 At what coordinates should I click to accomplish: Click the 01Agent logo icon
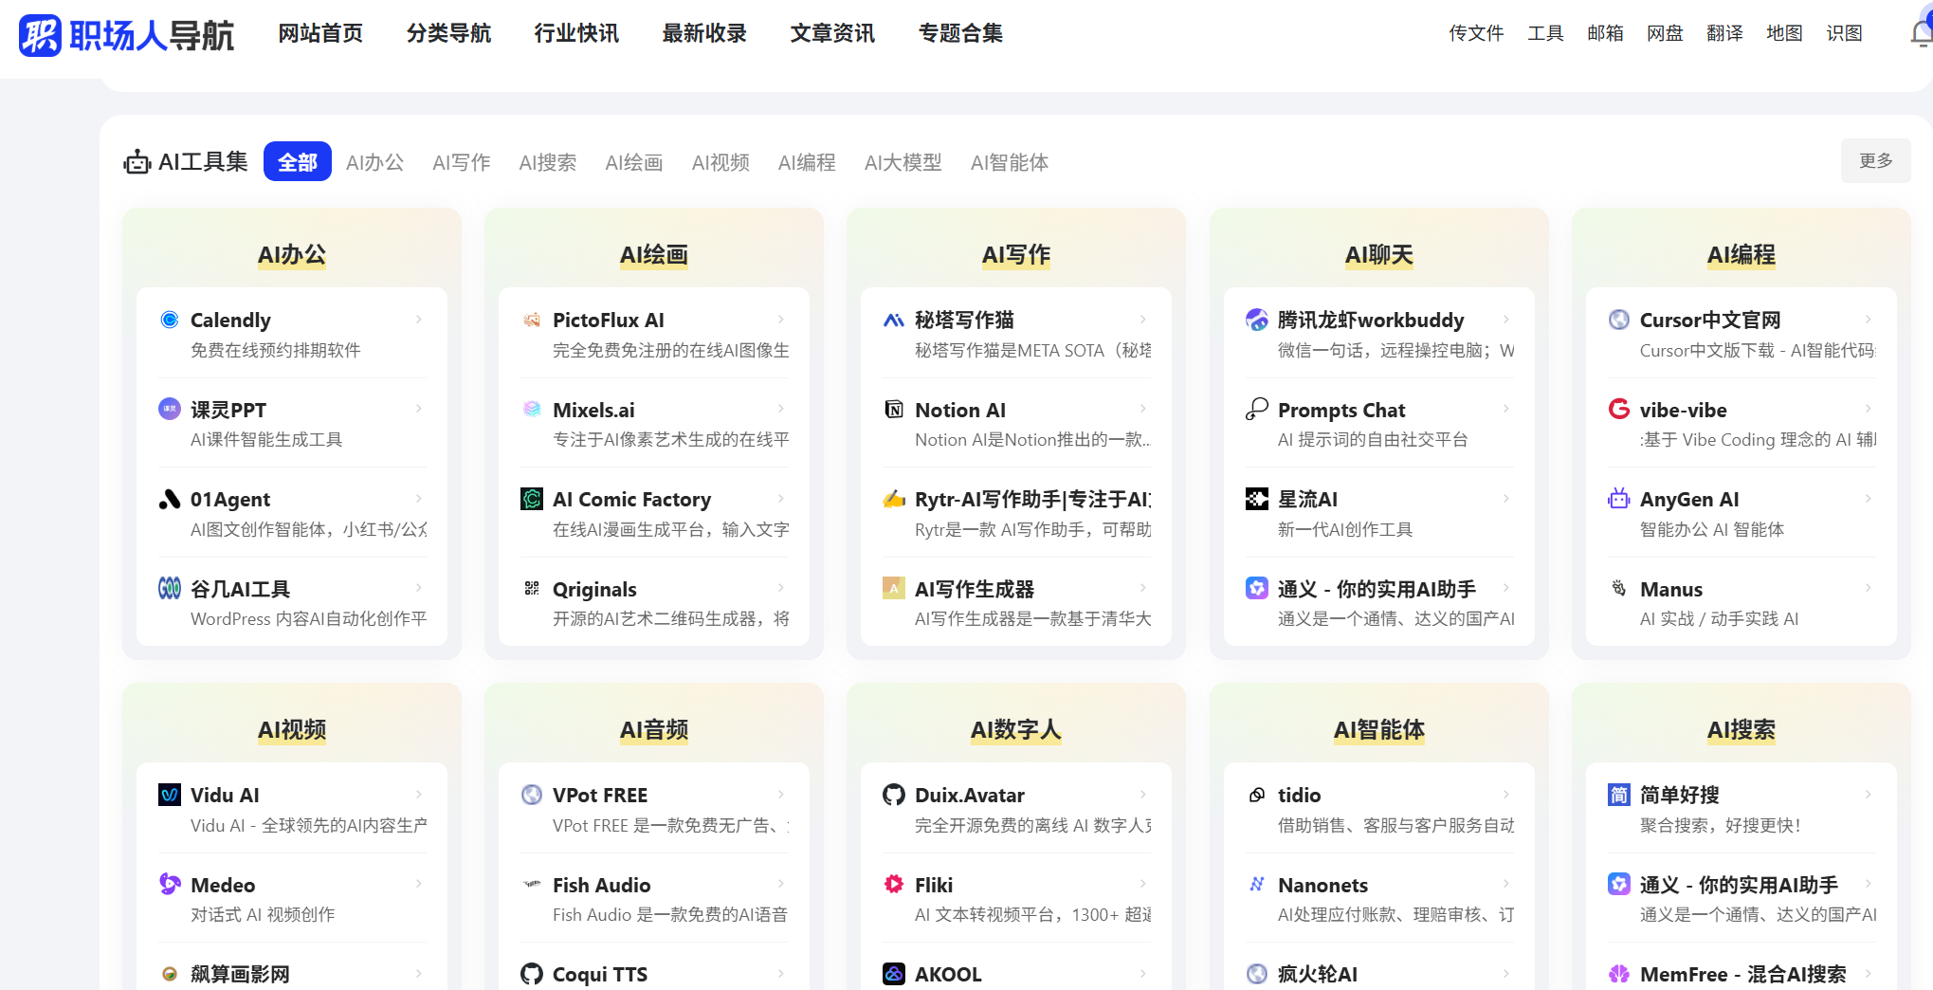point(170,499)
